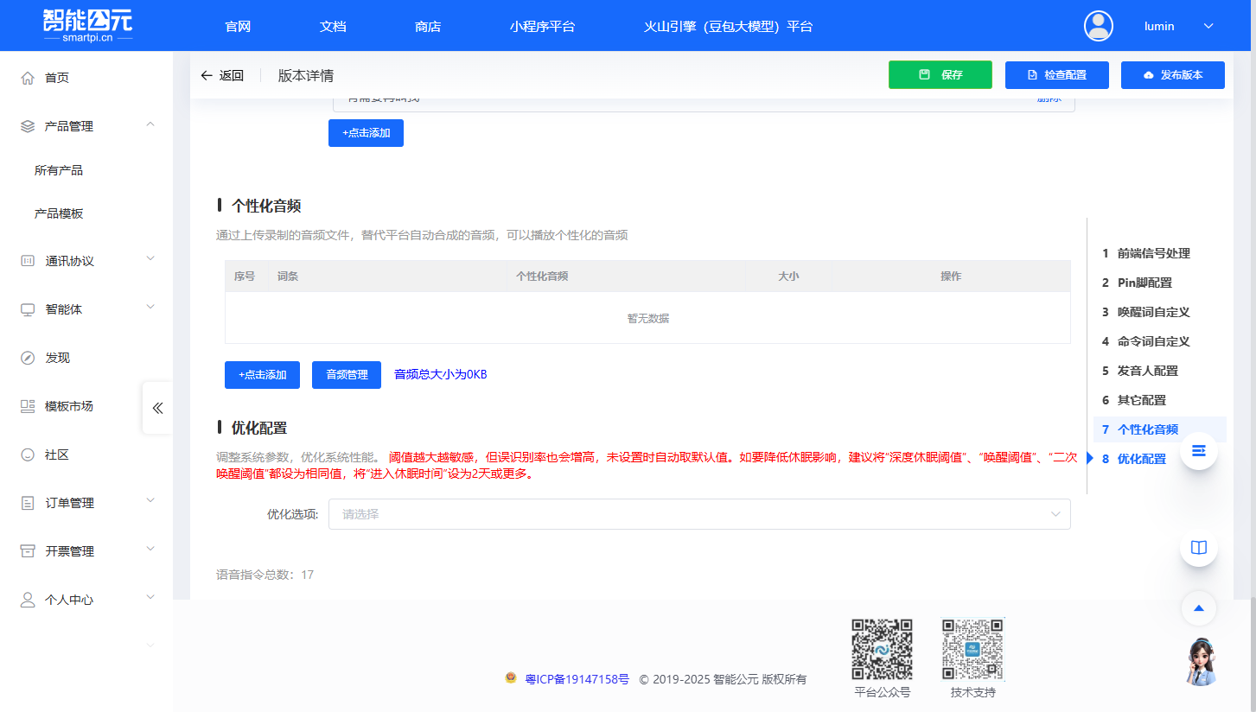Open the user avatar profile icon

pos(1098,25)
